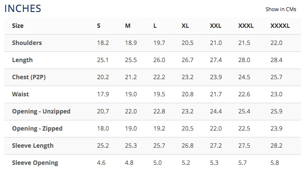Click the Sleeve Opening row label
The image size is (304, 173).
coord(35,163)
